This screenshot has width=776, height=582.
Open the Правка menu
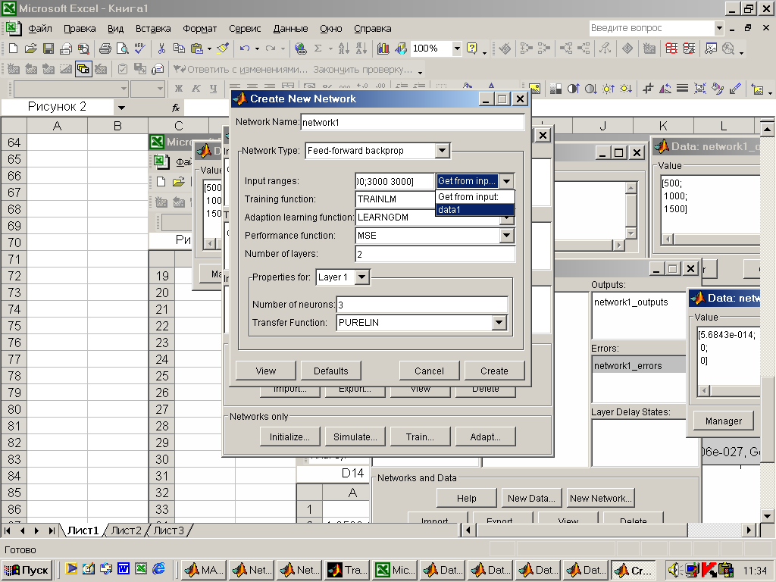[80, 29]
